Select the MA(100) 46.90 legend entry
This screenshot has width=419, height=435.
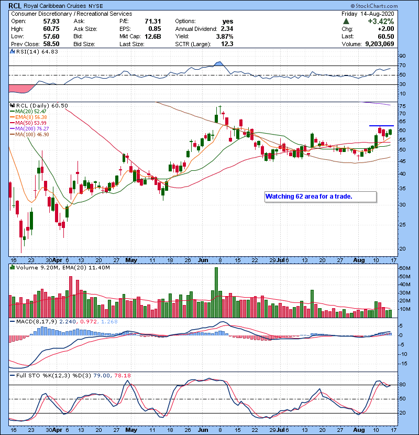[29, 135]
